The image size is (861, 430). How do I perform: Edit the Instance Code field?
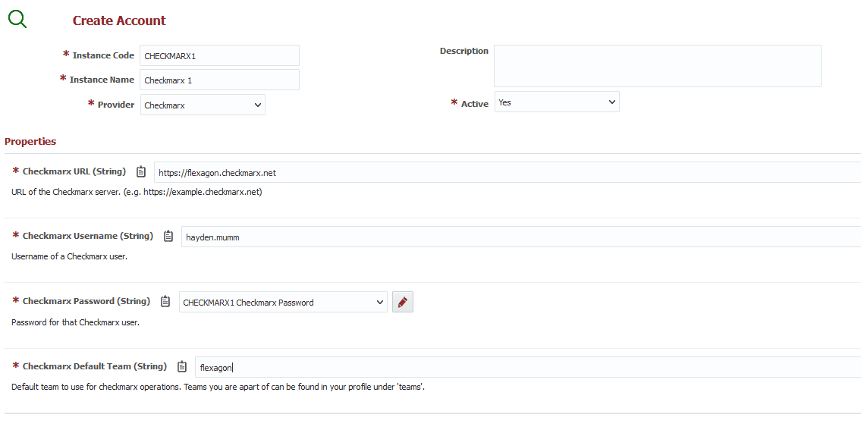point(220,55)
